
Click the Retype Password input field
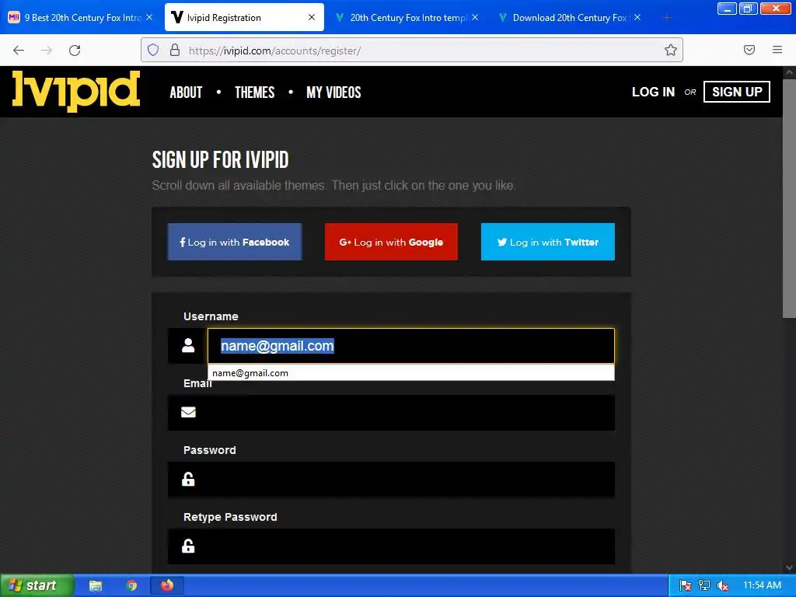coord(410,546)
